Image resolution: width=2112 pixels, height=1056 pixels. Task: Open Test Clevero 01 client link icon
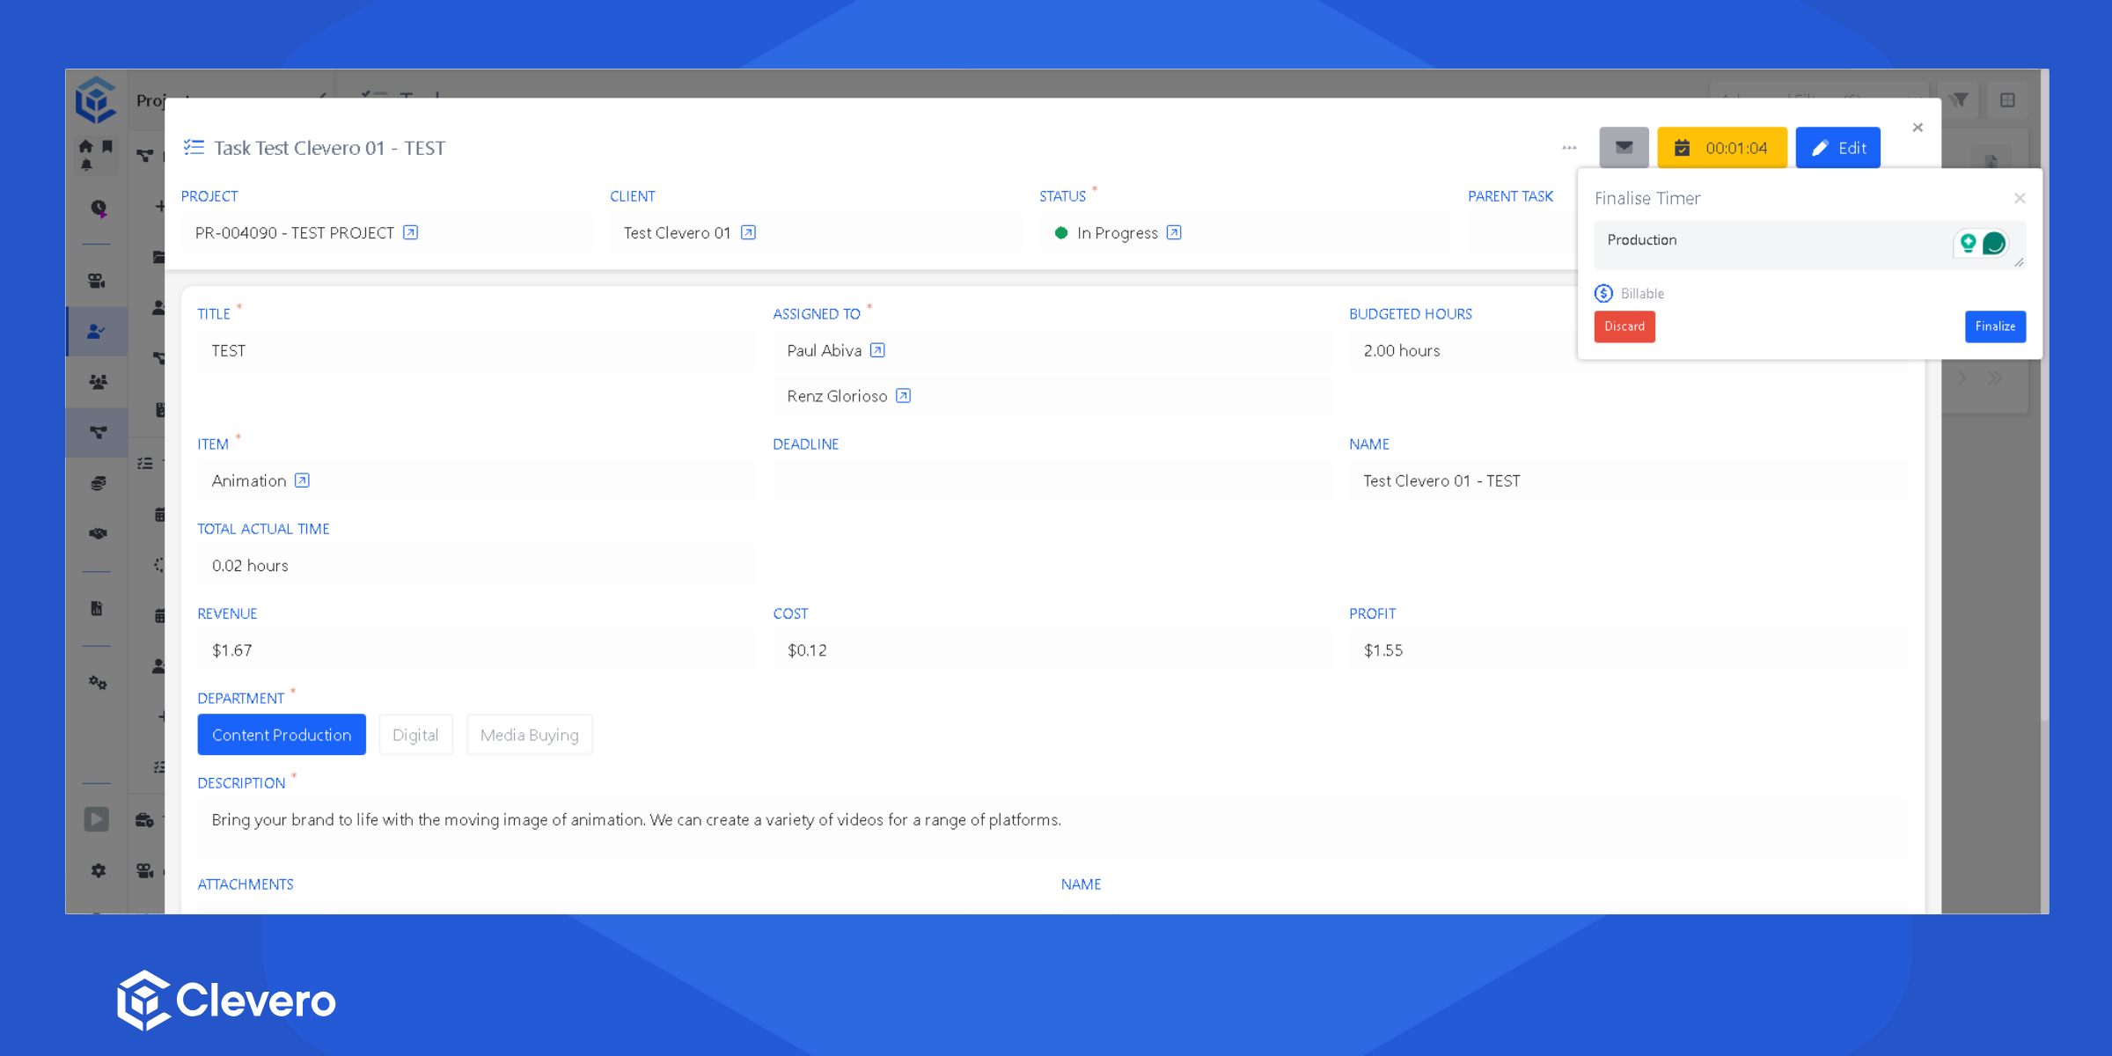click(x=748, y=232)
